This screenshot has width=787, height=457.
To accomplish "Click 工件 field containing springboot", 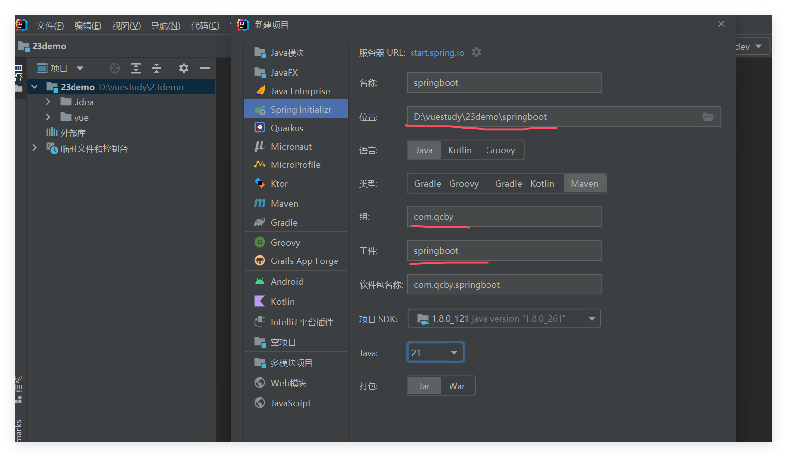I will (504, 251).
